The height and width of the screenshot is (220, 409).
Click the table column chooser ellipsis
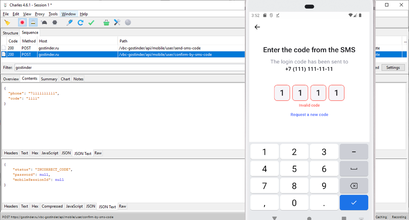point(405,41)
